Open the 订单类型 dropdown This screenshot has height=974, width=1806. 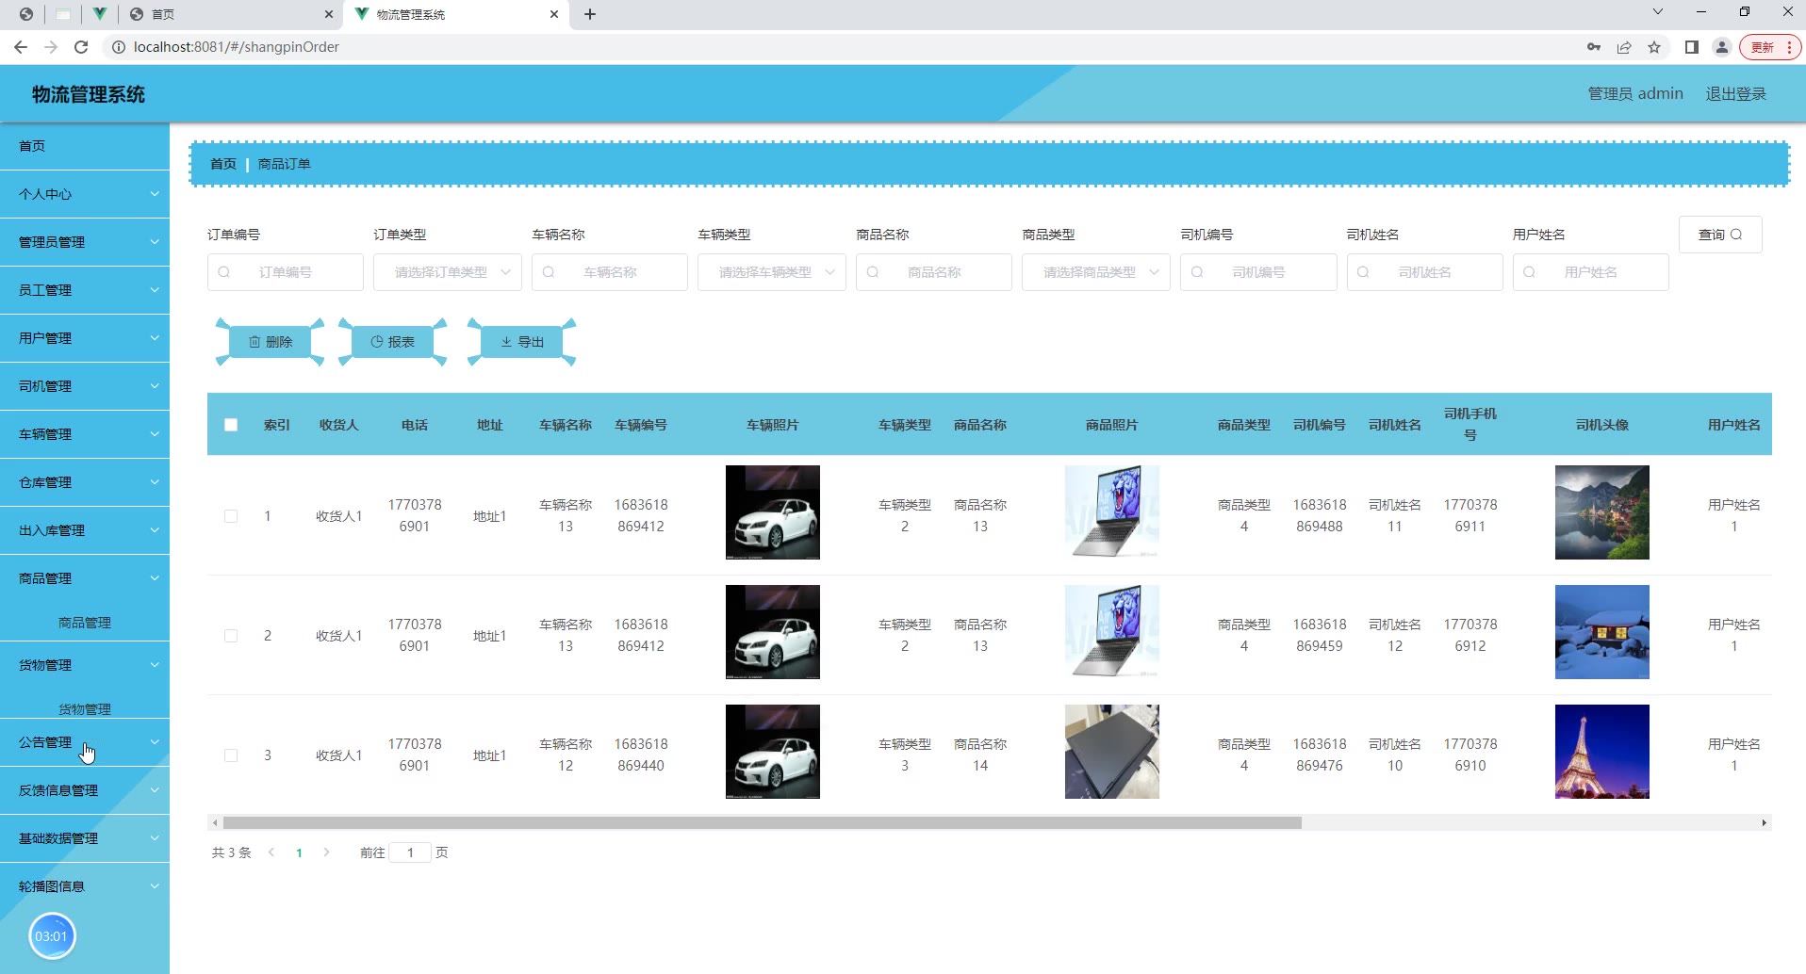click(x=447, y=272)
